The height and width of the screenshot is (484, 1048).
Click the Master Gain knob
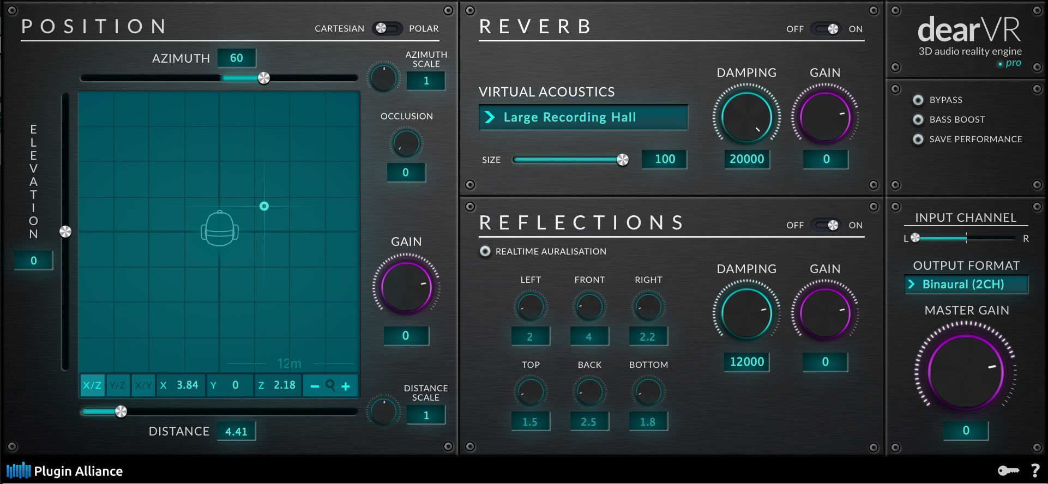pyautogui.click(x=966, y=372)
